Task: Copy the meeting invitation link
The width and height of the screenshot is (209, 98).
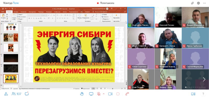Action: pyautogui.click(x=192, y=3)
